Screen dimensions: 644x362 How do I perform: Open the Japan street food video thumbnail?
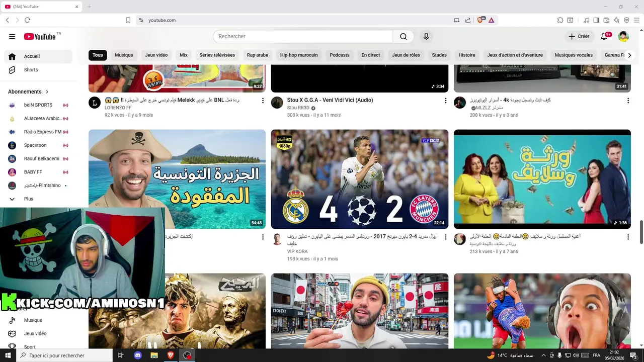pos(360,311)
